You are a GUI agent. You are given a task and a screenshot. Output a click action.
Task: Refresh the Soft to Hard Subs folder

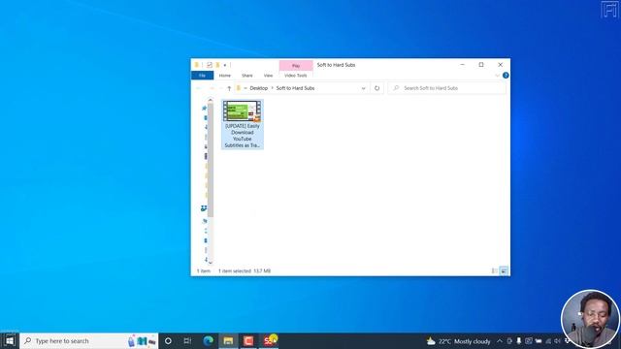point(377,88)
